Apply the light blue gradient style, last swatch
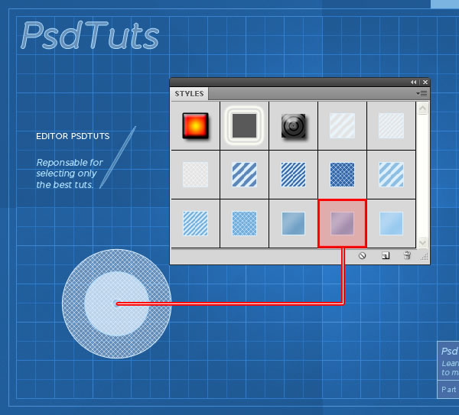459x415 pixels. 391,224
